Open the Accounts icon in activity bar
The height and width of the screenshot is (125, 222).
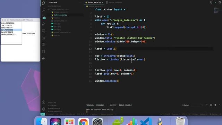click(x=44, y=102)
